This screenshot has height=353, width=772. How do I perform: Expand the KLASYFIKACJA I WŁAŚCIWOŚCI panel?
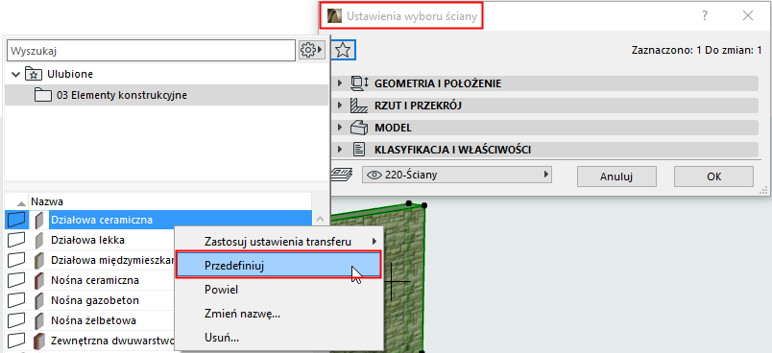pos(339,150)
